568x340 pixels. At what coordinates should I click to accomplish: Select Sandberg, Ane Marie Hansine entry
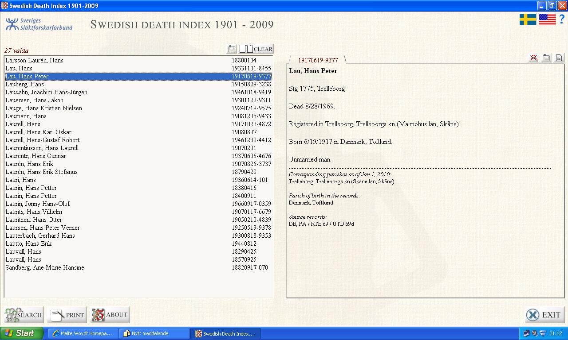(x=45, y=267)
